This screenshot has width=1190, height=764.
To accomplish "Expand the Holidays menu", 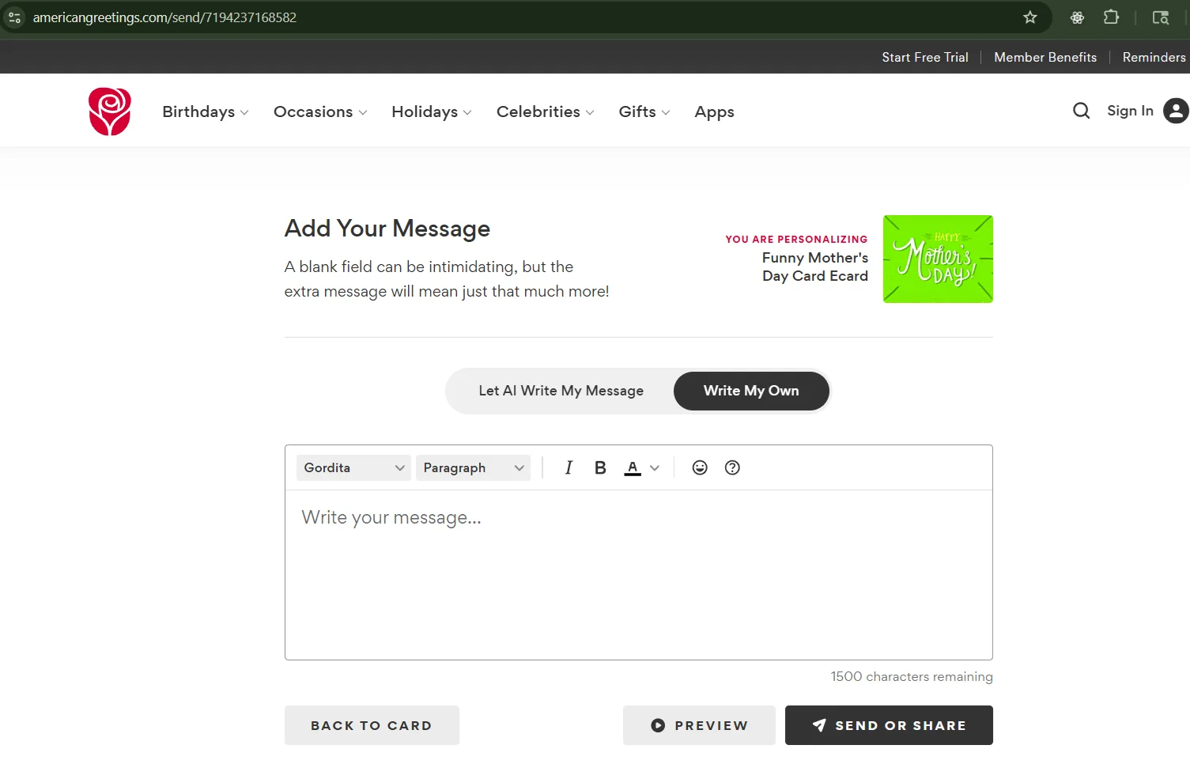I will pos(432,112).
